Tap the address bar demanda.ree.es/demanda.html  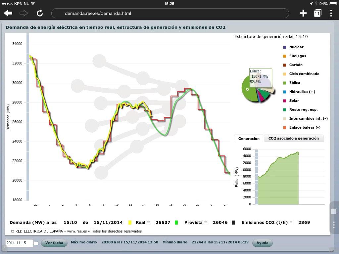coord(170,13)
